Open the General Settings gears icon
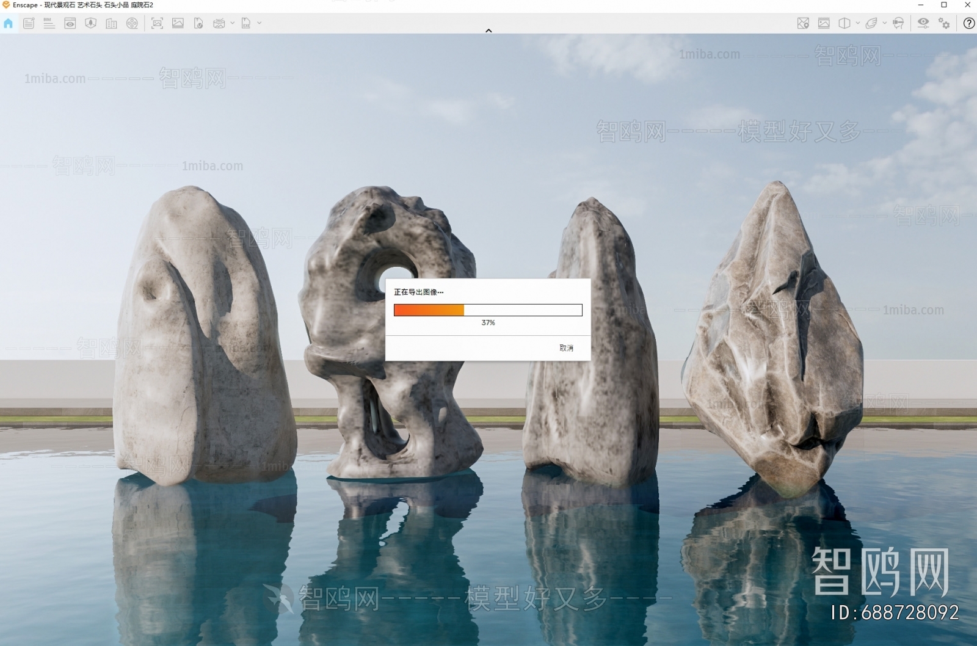 click(x=944, y=23)
